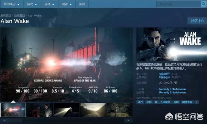This screenshot has height=124, width=207.
Task: Open the 您的商店 dropdown menu
Action: [x=12, y=4]
